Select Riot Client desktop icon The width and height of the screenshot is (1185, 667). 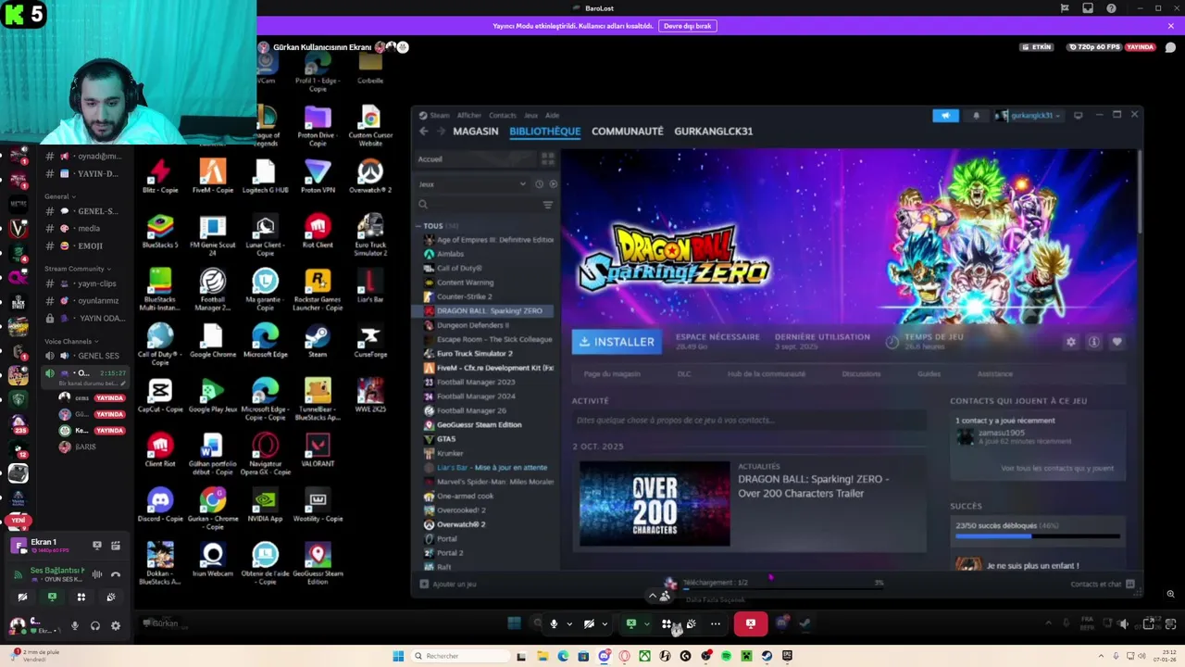[318, 232]
